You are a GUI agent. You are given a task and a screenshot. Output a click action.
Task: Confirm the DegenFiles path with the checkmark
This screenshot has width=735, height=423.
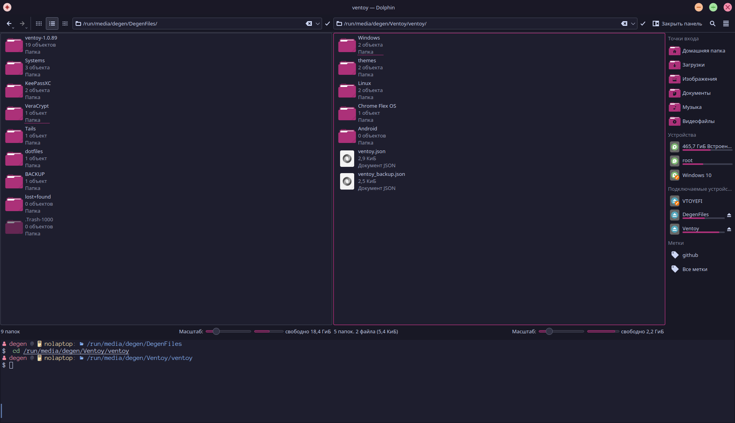(x=328, y=23)
